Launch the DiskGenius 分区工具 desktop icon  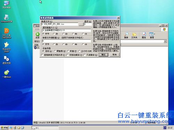7,33
